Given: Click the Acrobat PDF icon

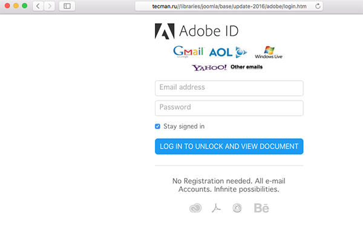Looking at the screenshot, I should pos(216,208).
